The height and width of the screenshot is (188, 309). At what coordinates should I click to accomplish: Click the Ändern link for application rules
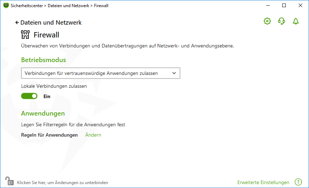click(x=93, y=135)
